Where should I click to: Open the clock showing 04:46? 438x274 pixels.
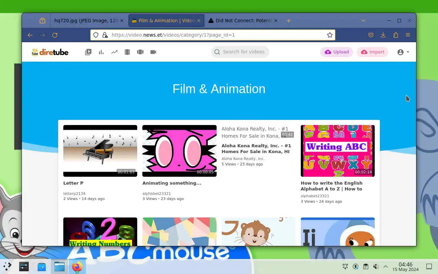[405, 266]
